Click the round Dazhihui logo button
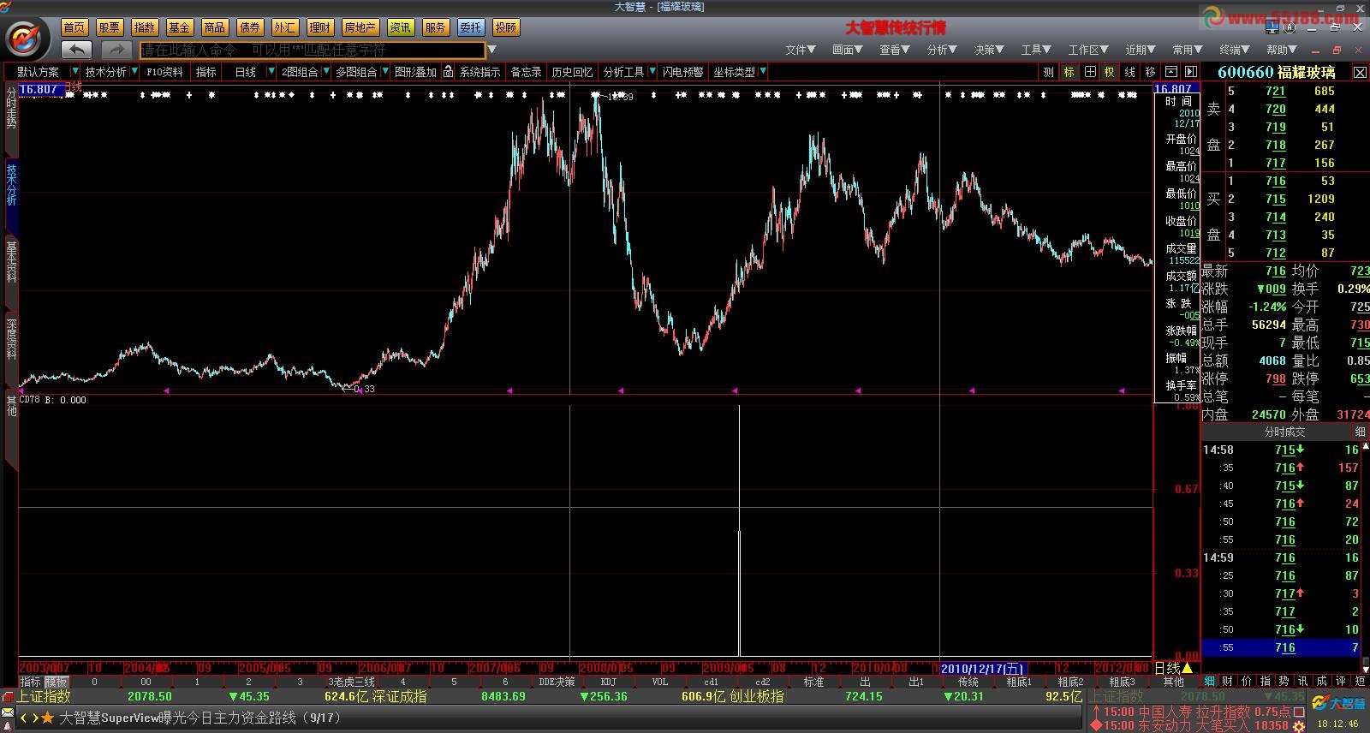1370x733 pixels. [27, 39]
